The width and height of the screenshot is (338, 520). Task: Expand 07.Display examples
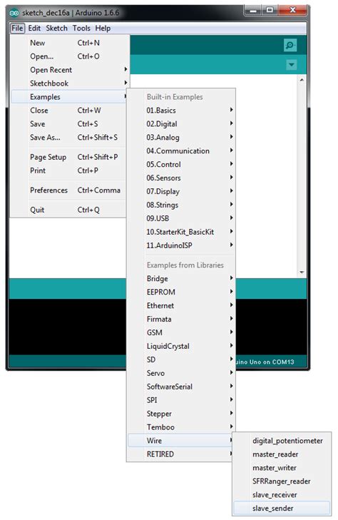(181, 191)
